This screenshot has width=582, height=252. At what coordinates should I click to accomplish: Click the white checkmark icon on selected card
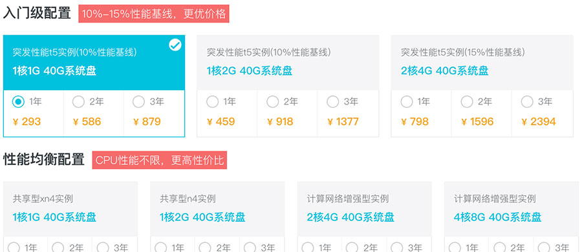[175, 45]
